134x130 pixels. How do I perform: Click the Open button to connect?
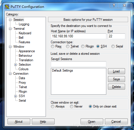click(x=92, y=122)
